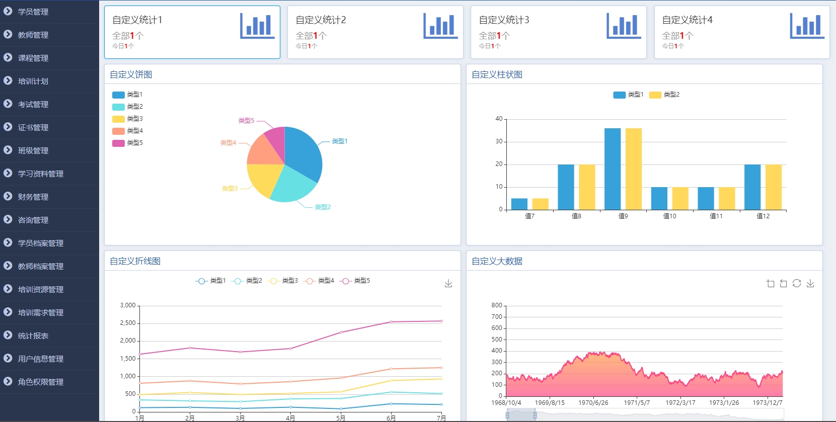Download the 自定义折线图 line chart image

448,284
